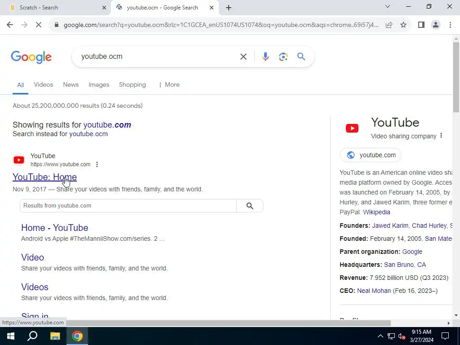Open the Windows Start menu
This screenshot has height=345, width=460.
[11, 336]
